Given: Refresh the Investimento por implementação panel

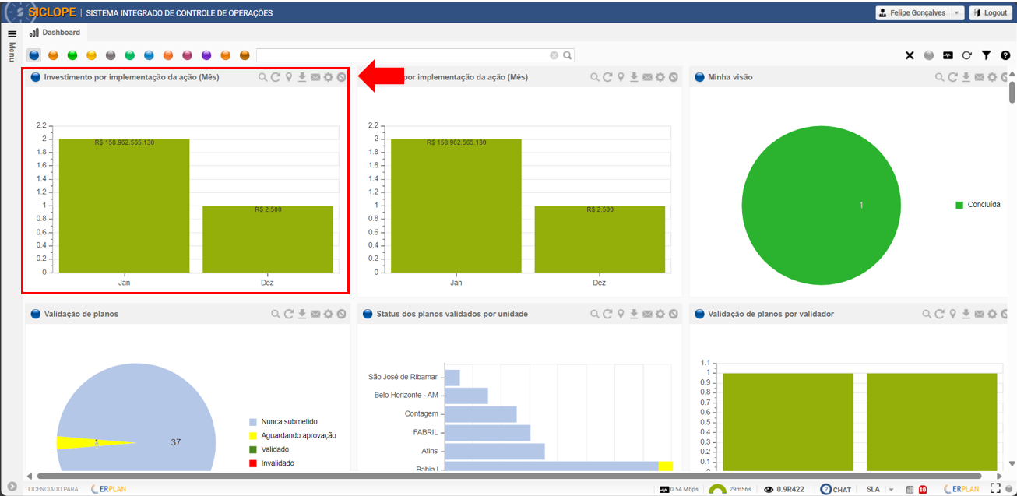Looking at the screenshot, I should 276,77.
